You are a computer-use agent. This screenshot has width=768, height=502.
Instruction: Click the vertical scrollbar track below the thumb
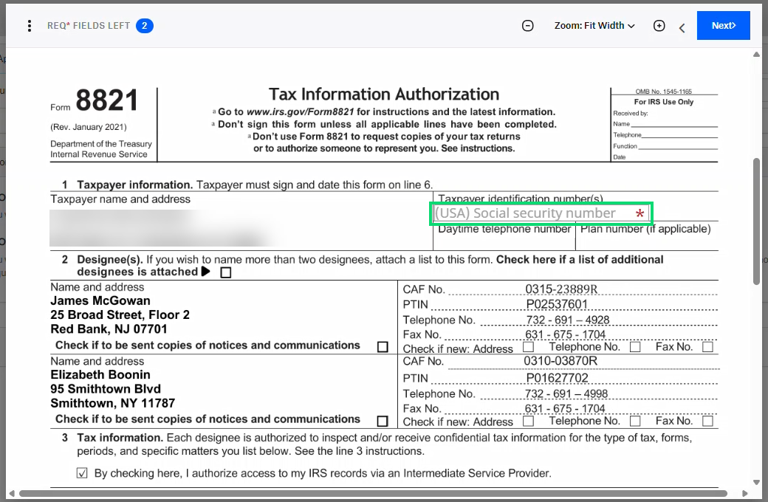click(756, 369)
